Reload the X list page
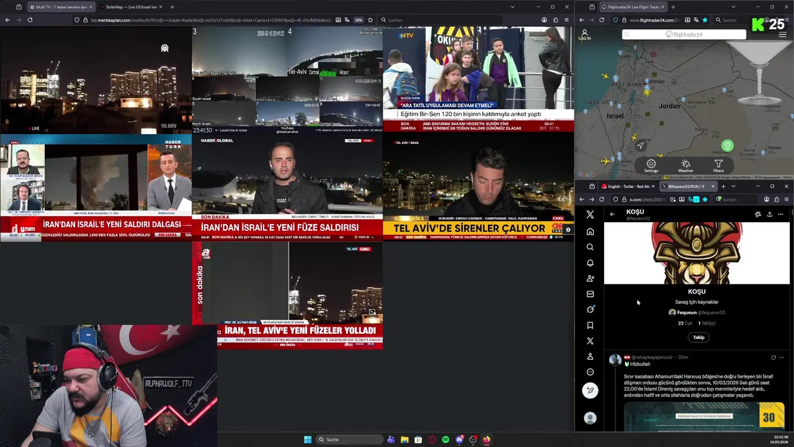The image size is (794, 447). [x=601, y=199]
